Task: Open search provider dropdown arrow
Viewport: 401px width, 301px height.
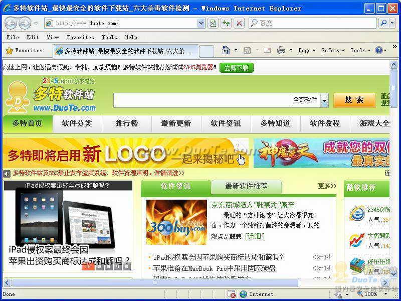Action: (392, 23)
